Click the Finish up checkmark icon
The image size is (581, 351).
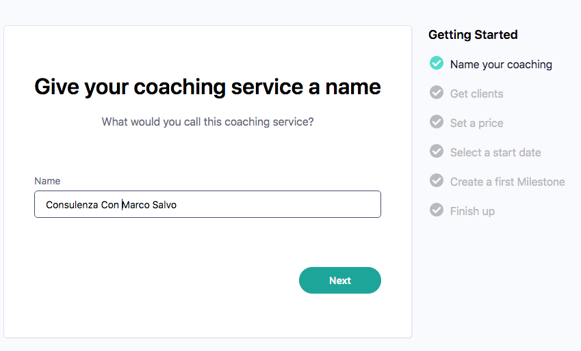pos(436,210)
